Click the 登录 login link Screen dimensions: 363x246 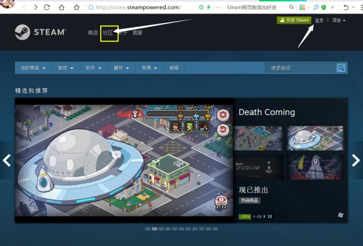tap(319, 20)
